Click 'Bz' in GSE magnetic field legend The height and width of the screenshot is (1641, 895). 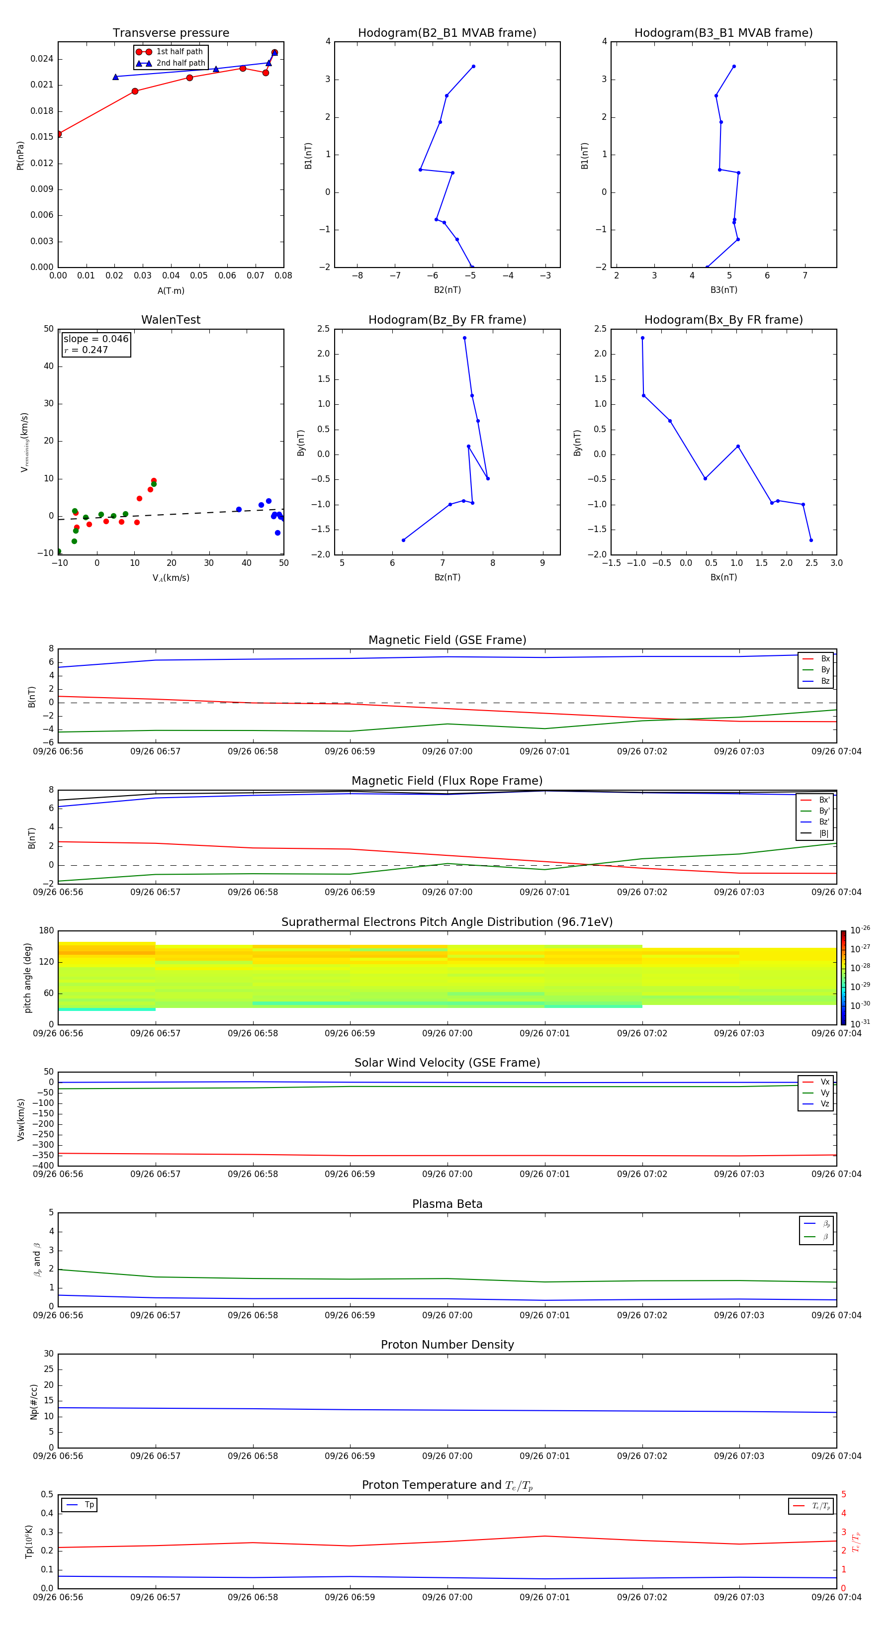tap(816, 681)
